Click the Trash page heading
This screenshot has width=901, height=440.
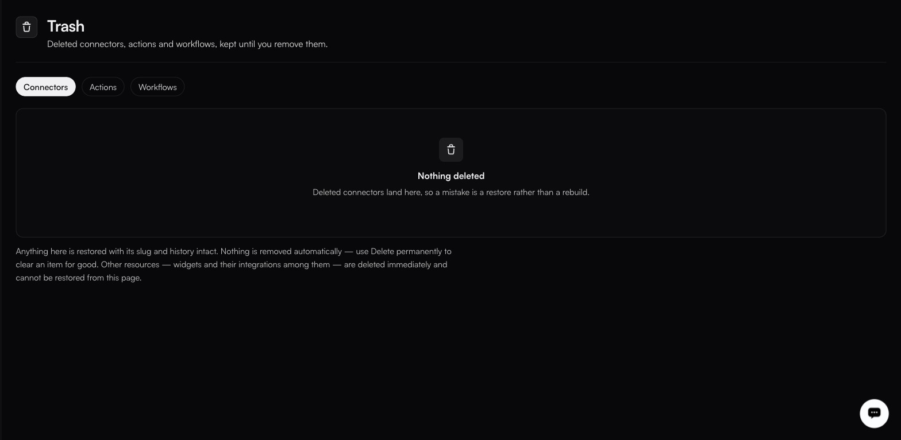[66, 26]
